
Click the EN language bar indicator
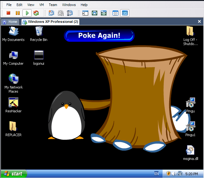[156, 174]
